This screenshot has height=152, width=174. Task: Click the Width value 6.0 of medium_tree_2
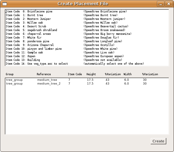pos(126,84)
